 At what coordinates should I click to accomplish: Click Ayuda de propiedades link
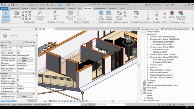(9, 101)
